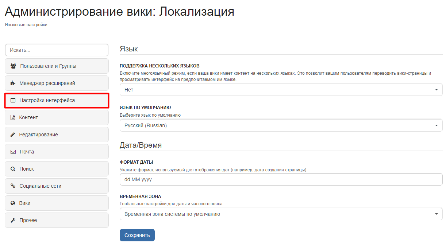
Task: Open the Прочее settings
Action: (57, 220)
